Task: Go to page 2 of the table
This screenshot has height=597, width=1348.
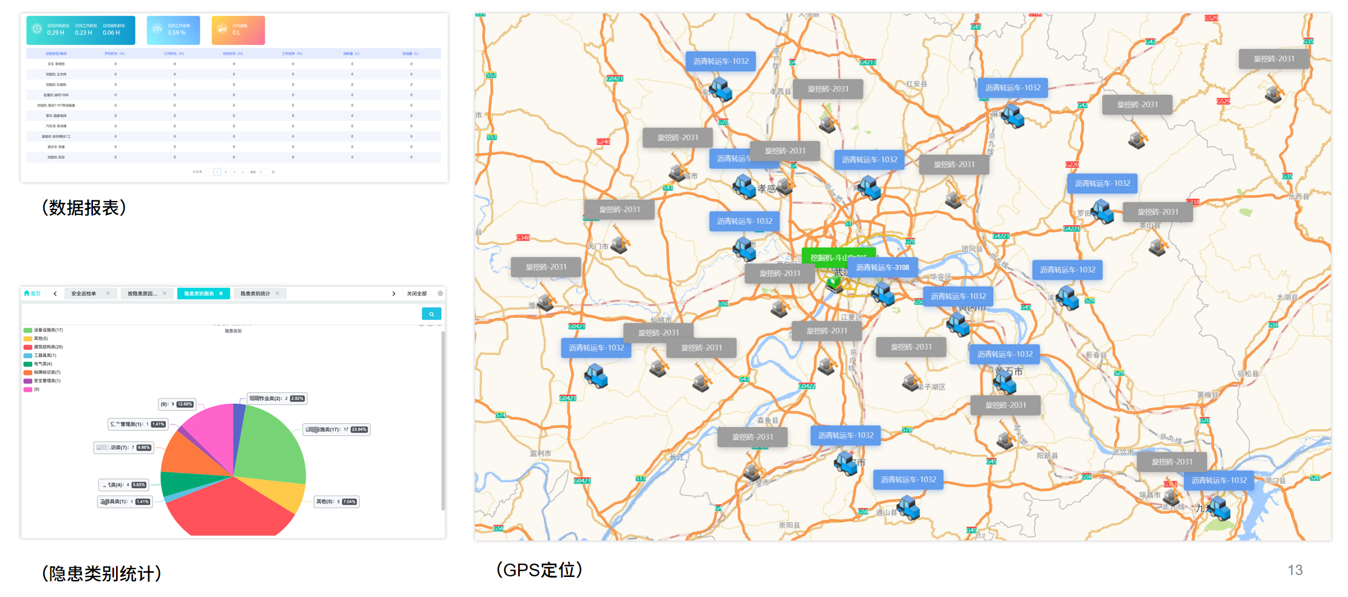Action: tap(225, 172)
